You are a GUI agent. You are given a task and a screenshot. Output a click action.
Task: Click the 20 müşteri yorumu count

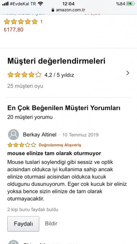point(30,117)
